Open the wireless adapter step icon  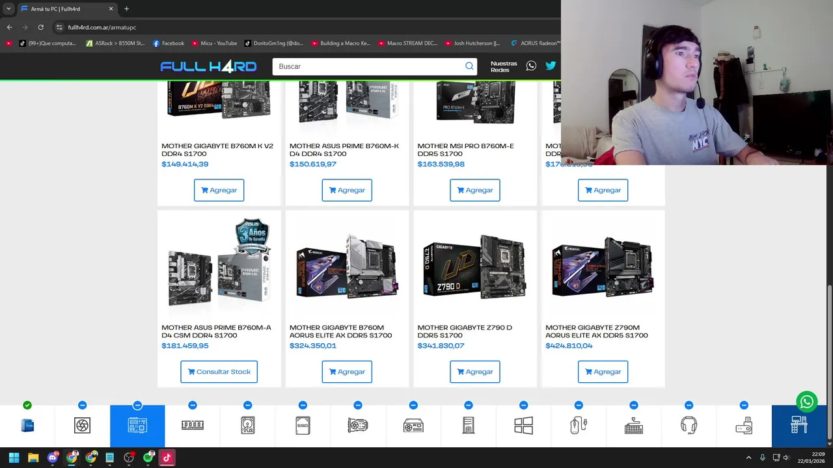click(744, 426)
